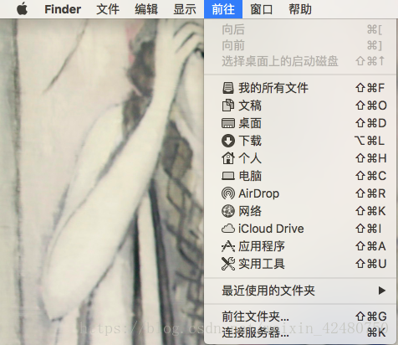Click the Network (网络) globe icon
Image resolution: width=398 pixels, height=345 pixels.
pos(228,211)
